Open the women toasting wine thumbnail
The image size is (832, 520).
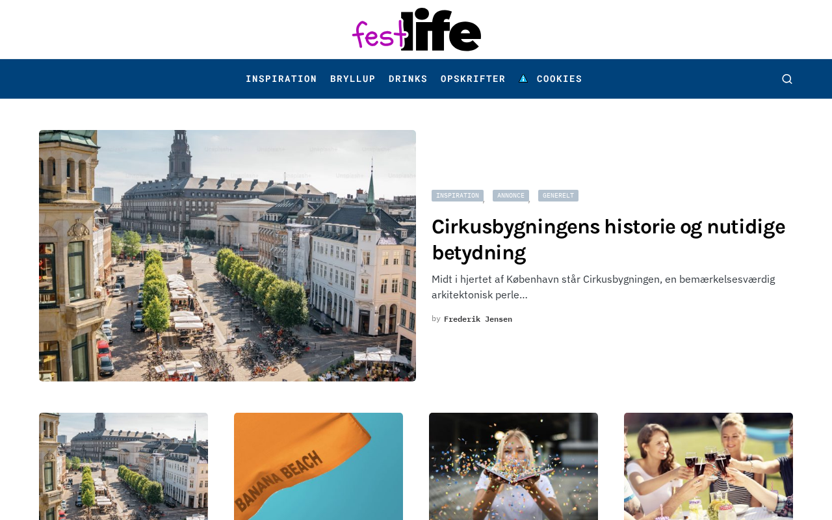pyautogui.click(x=708, y=466)
